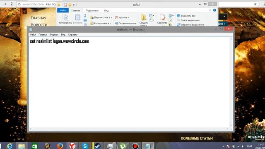Open Skype from the taskbar
The image size is (265, 149).
(85, 146)
